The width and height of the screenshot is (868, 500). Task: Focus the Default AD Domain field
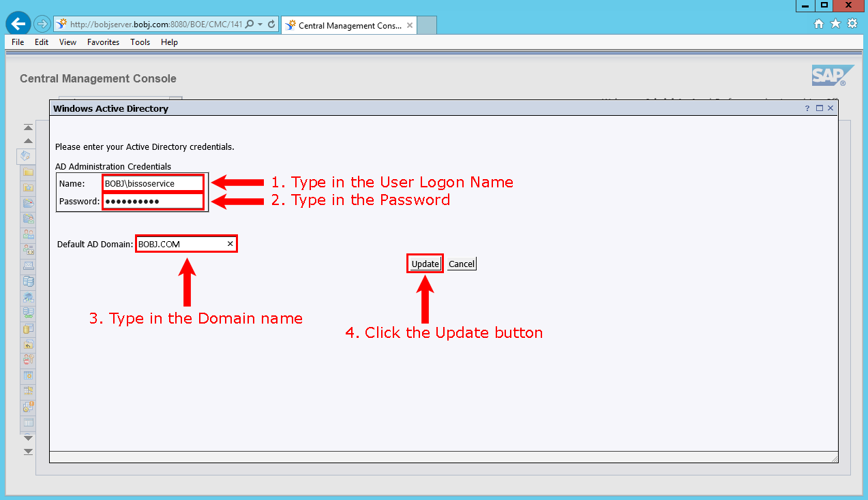(186, 244)
